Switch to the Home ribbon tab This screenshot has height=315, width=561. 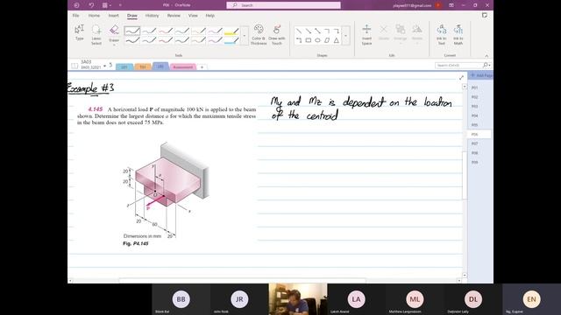point(94,16)
